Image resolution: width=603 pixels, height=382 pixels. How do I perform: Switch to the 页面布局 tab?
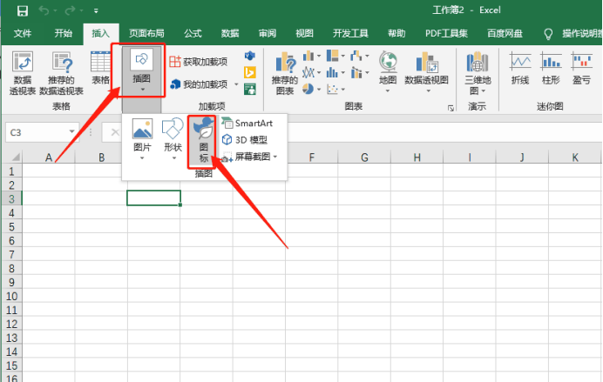pos(146,34)
